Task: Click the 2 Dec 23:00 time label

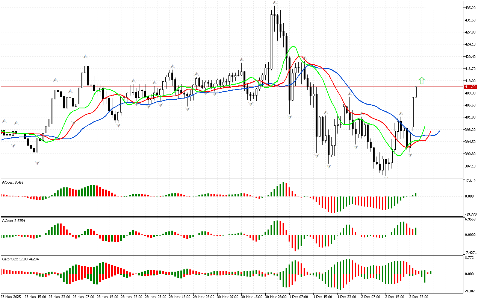Action: pyautogui.click(x=419, y=296)
